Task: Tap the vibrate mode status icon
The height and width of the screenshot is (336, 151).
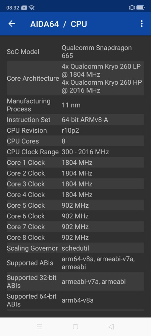Action: [132, 8]
